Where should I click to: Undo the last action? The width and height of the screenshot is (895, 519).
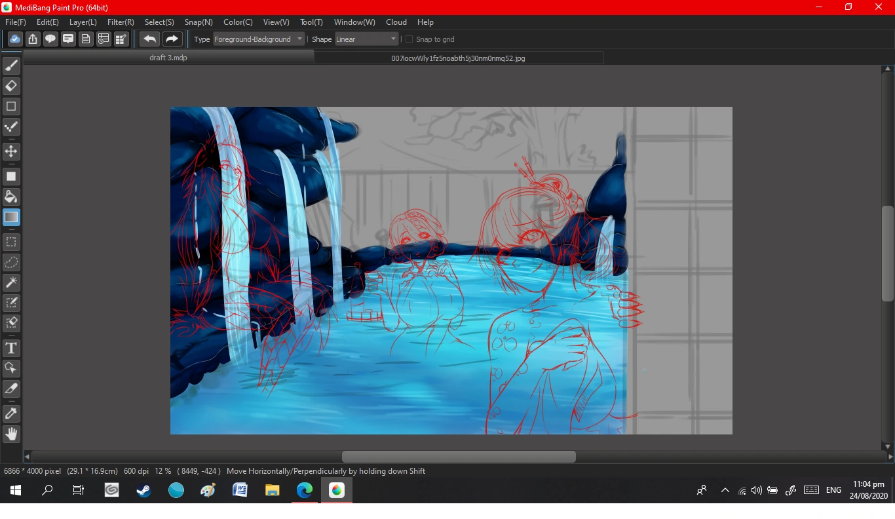pos(149,39)
